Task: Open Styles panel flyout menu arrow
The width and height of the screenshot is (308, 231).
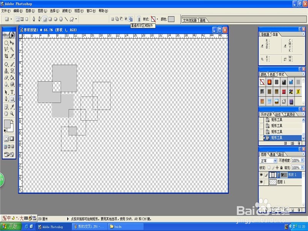Action: coord(303,74)
